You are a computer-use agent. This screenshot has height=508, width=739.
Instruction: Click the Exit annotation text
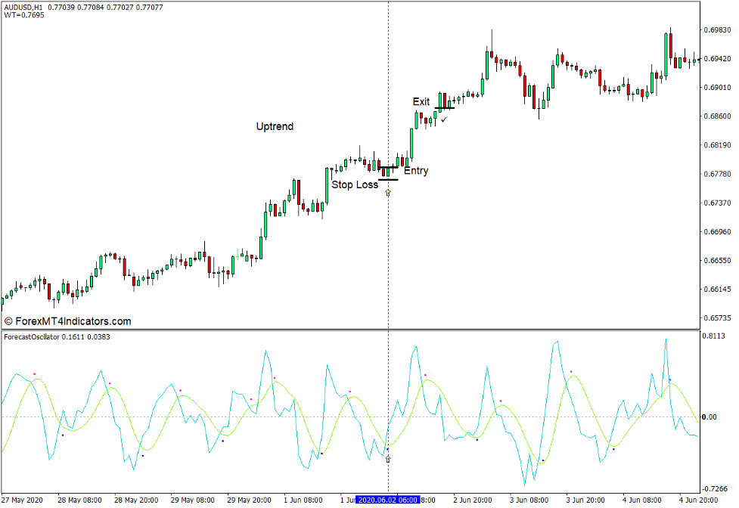click(421, 101)
